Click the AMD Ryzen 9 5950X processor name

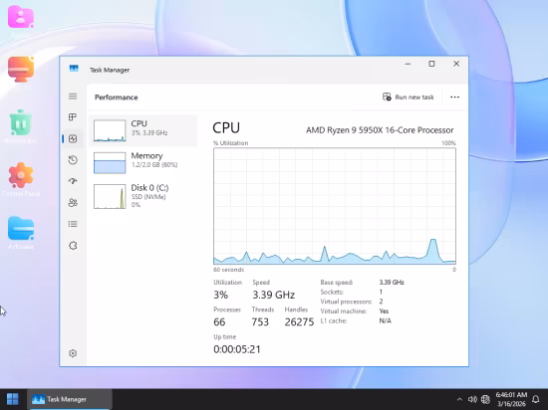380,130
